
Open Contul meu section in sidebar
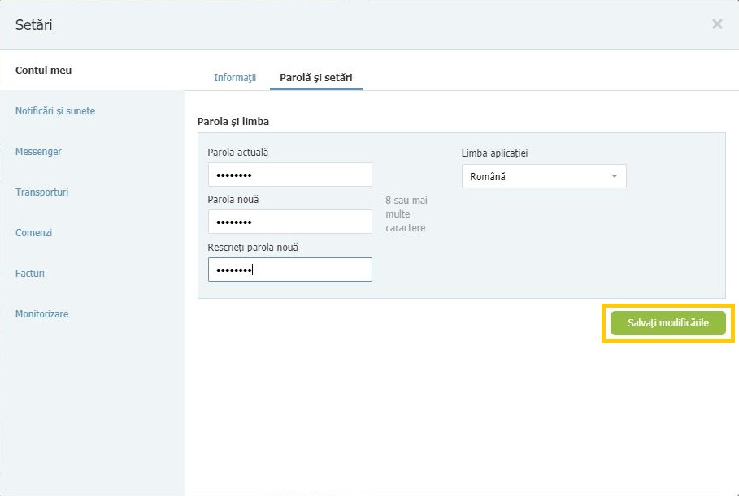(43, 70)
